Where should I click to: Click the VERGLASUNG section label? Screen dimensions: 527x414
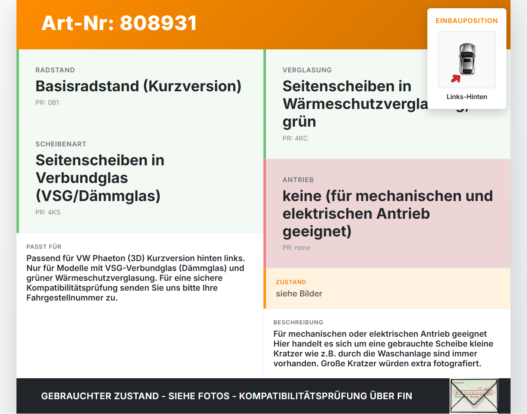tap(307, 70)
